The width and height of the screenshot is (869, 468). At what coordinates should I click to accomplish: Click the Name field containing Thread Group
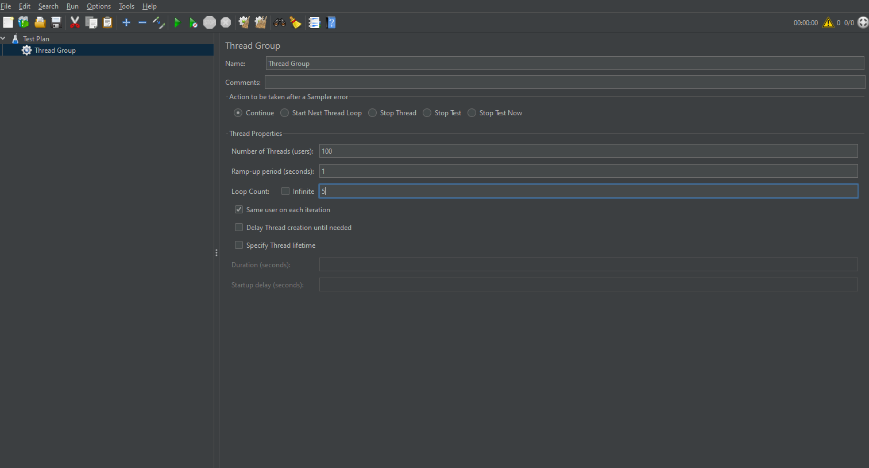tap(565, 63)
